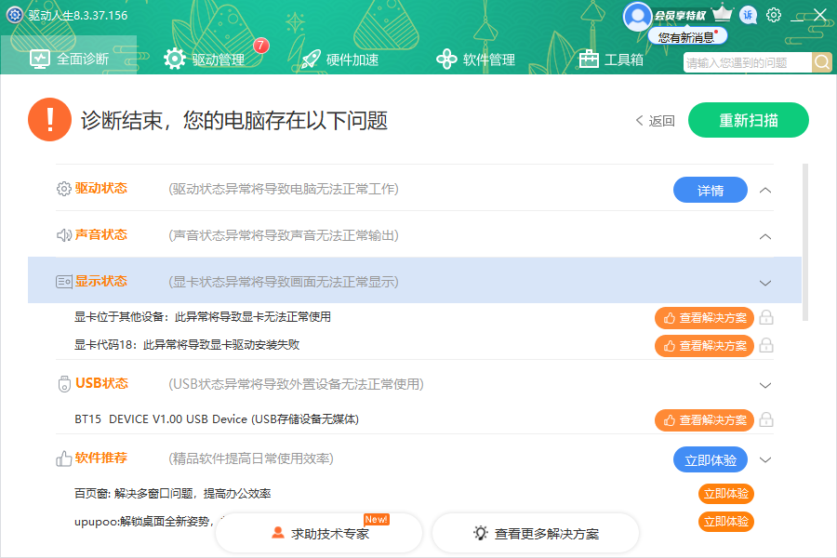Click the USB状态 drive icon

(x=64, y=383)
